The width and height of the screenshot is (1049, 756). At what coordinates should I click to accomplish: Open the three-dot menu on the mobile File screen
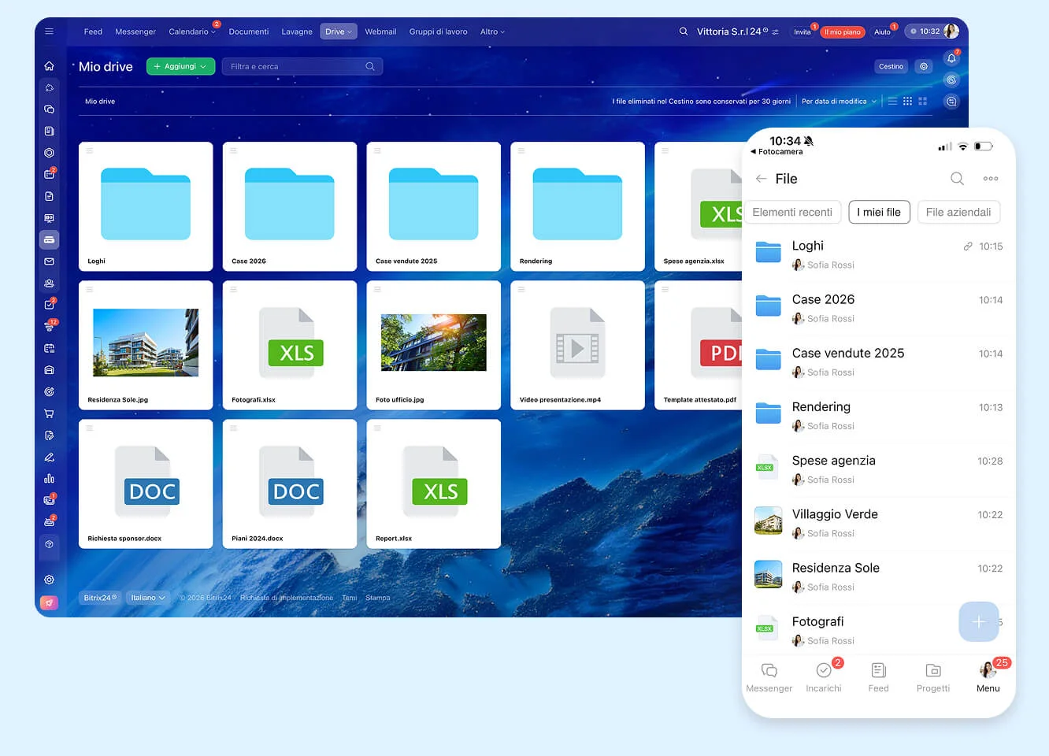pos(991,179)
